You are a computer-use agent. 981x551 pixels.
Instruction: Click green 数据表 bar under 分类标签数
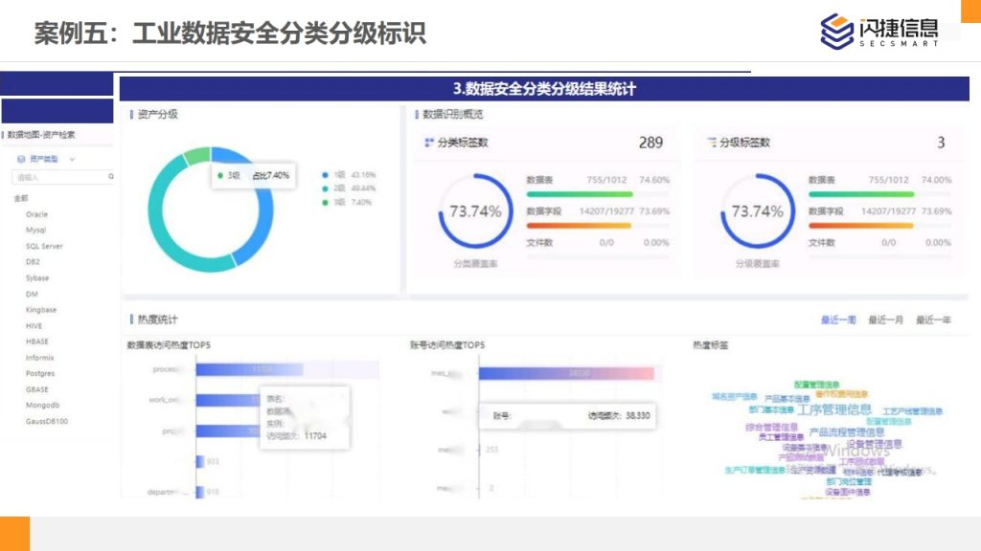coord(580,194)
